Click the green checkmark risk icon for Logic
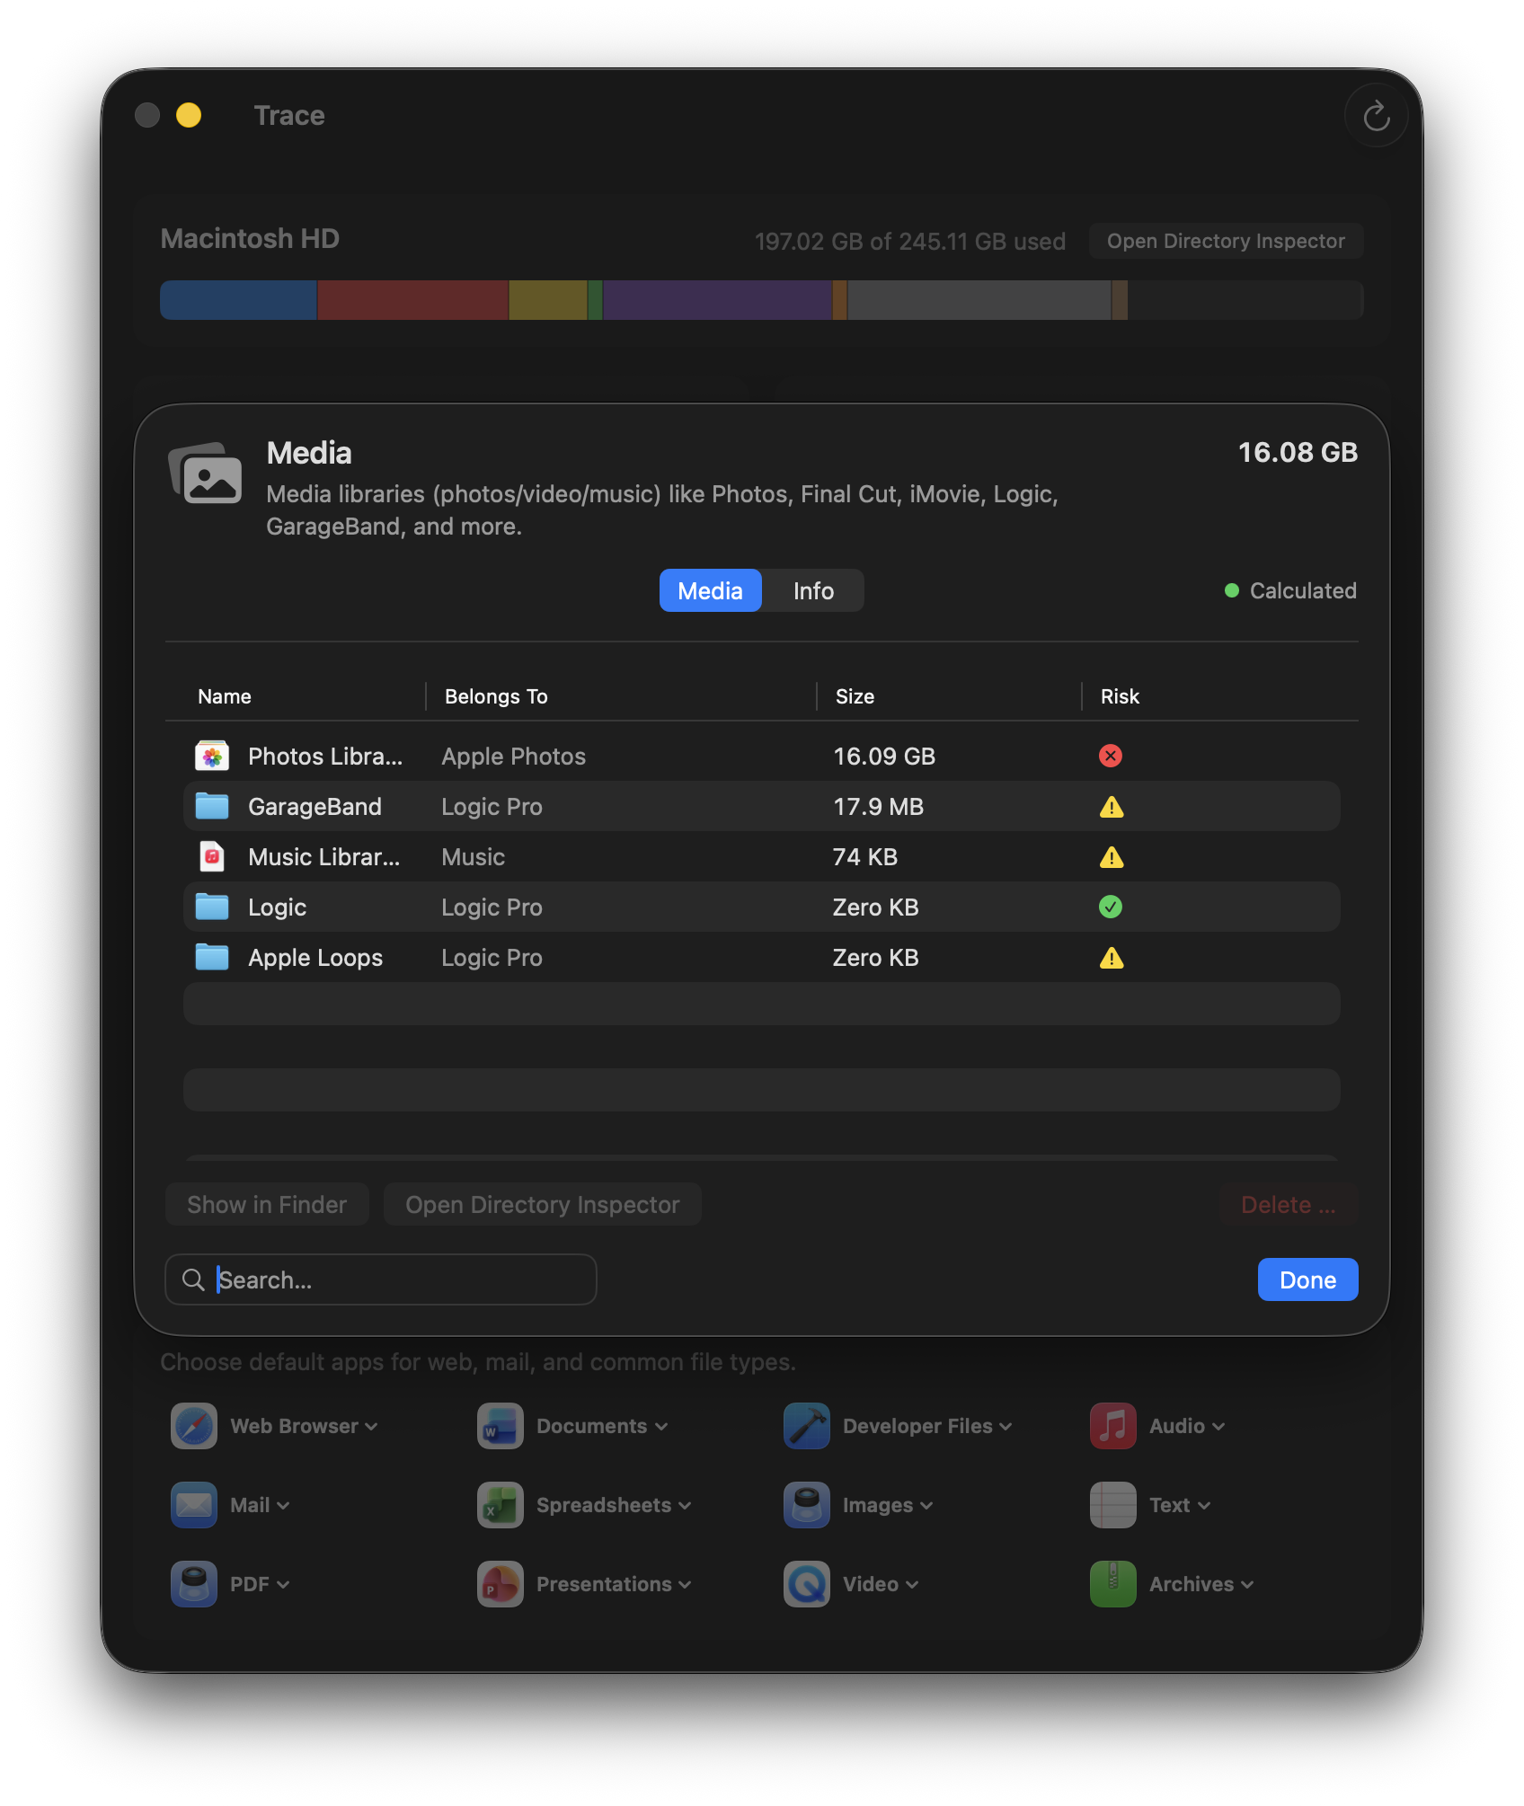The height and width of the screenshot is (1806, 1524). 1111,907
